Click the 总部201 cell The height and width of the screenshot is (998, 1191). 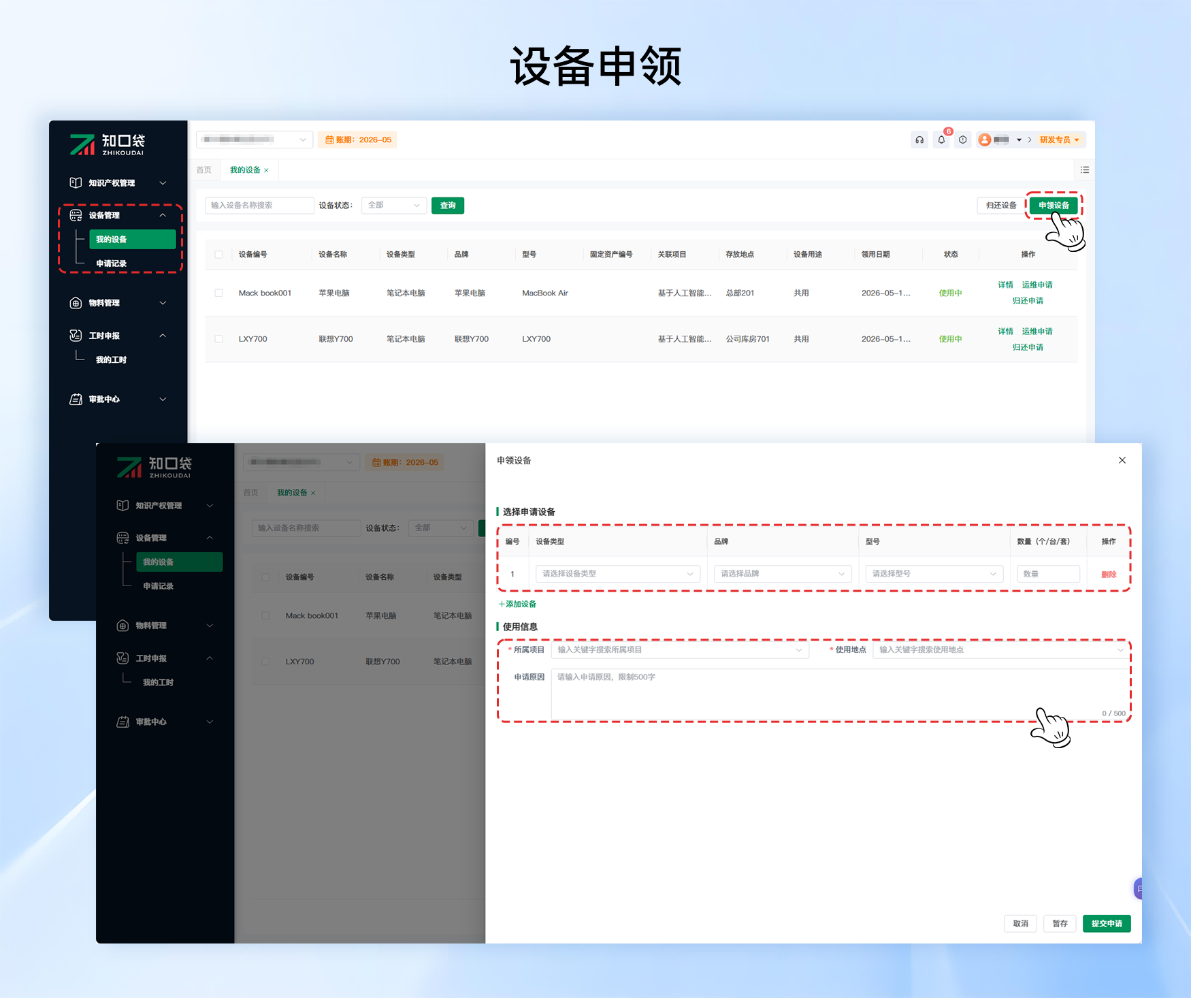[x=740, y=293]
